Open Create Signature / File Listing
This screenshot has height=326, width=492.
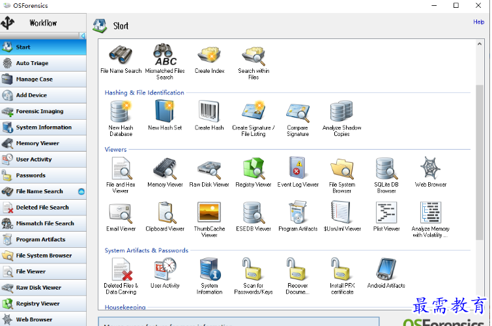tap(253, 111)
